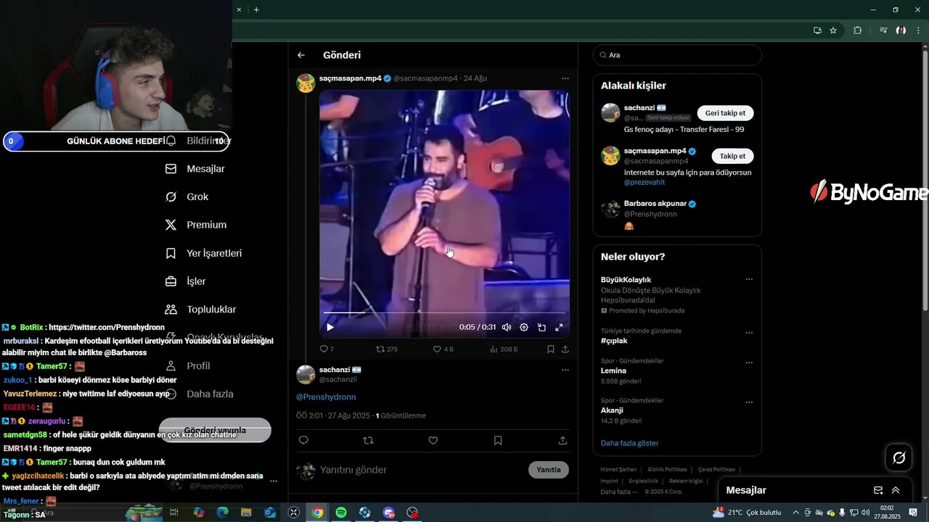Play the video in the post
The height and width of the screenshot is (522, 929).
(x=330, y=327)
